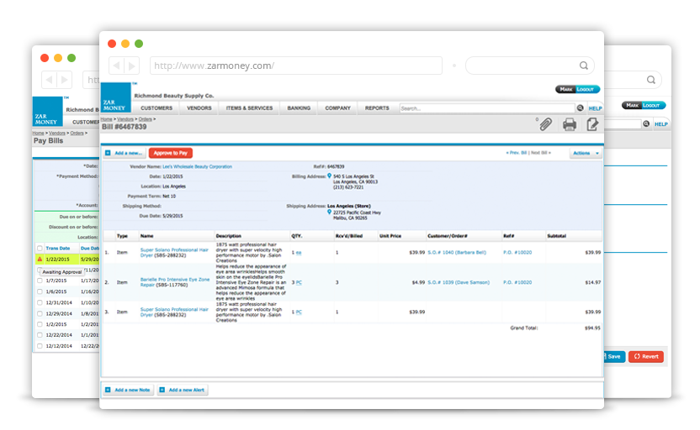Click the search magnifier in the right rear window toolbar
Image resolution: width=700 pixels, height=430 pixels.
(646, 123)
